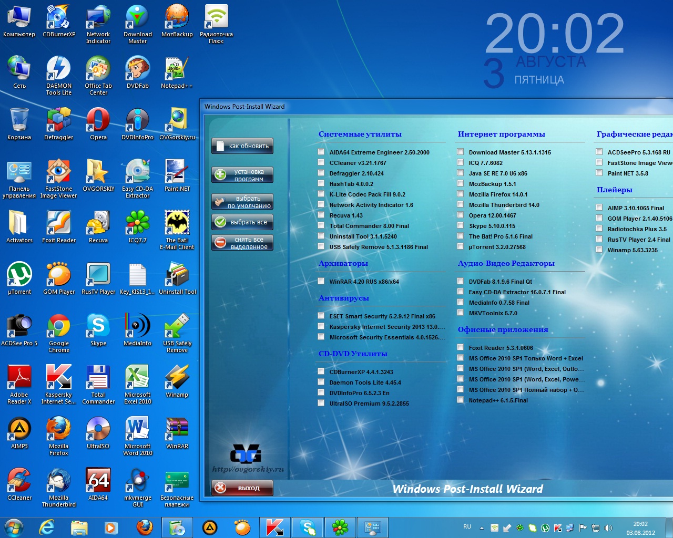Screen dimensions: 673x538
Task: Open the Windows Start menu orb
Action: (x=14, y=527)
